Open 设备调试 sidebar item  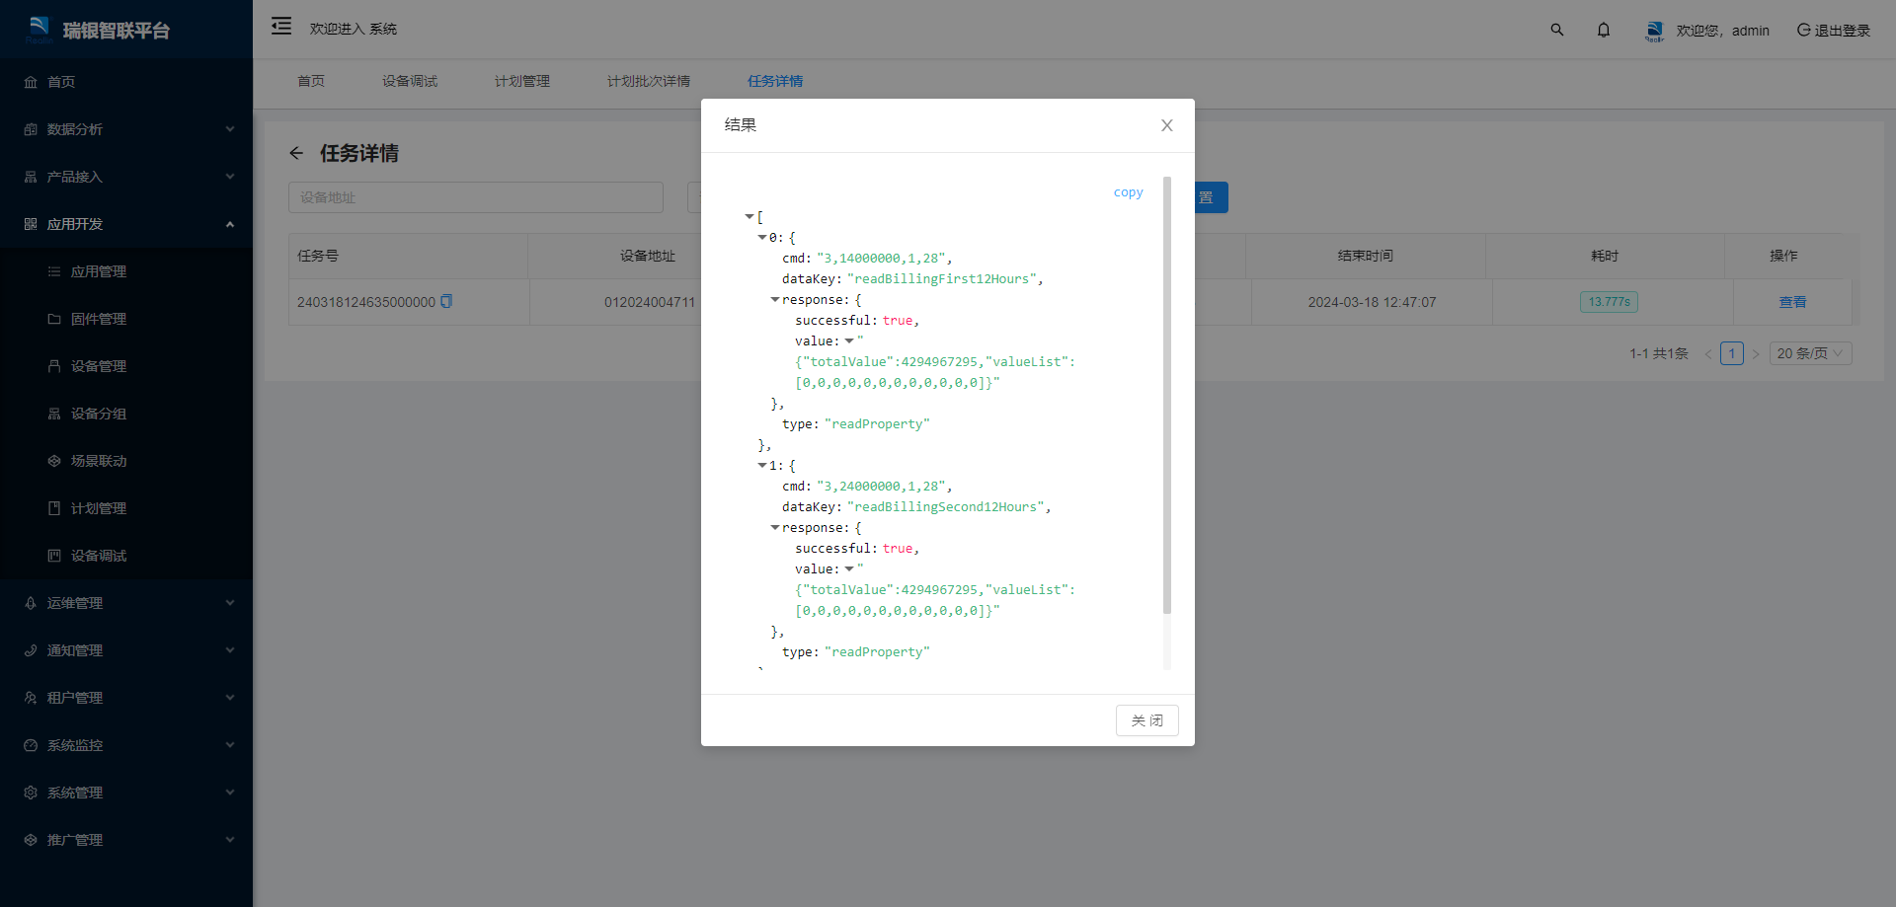pos(126,556)
